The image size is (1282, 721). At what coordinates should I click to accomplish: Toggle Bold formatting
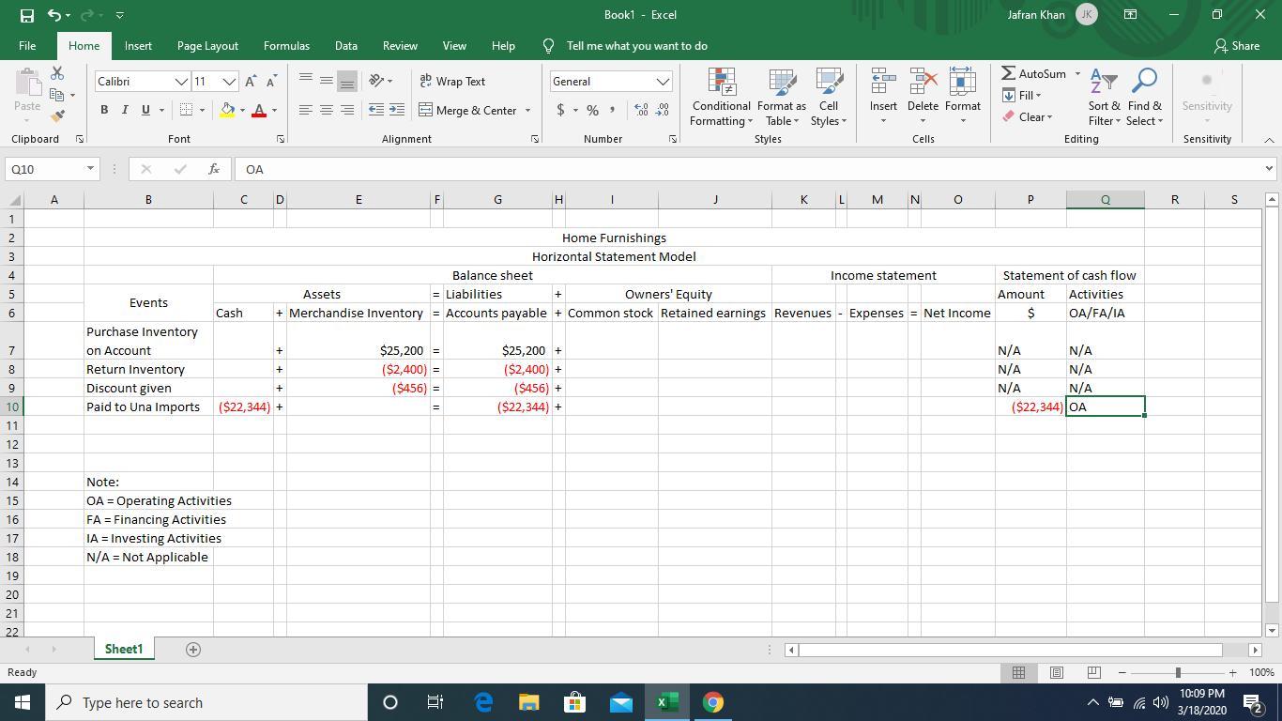click(104, 110)
